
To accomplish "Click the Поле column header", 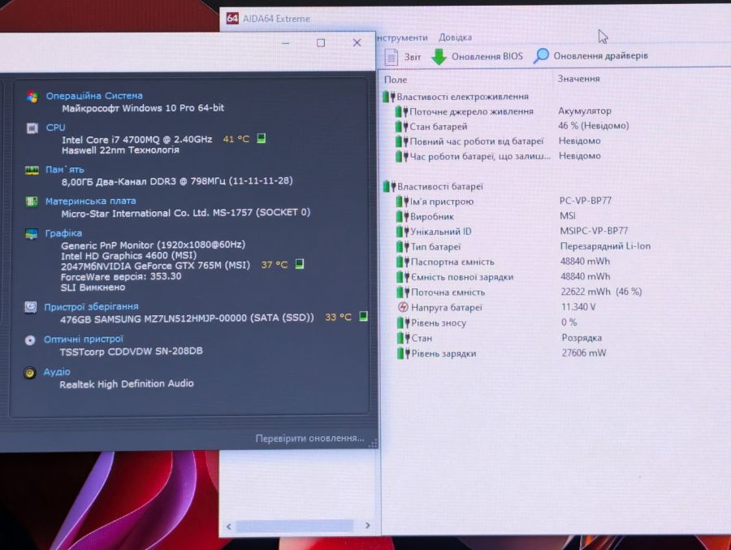I will 396,80.
